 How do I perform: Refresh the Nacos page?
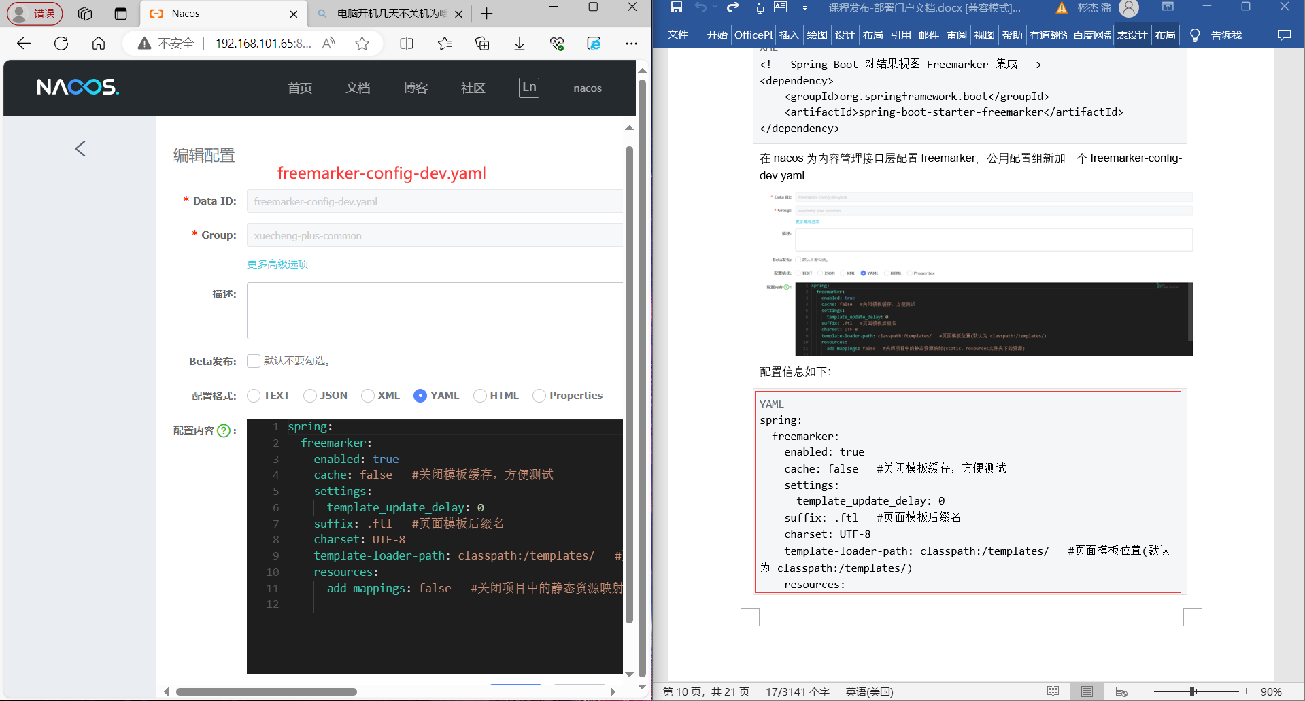point(61,44)
